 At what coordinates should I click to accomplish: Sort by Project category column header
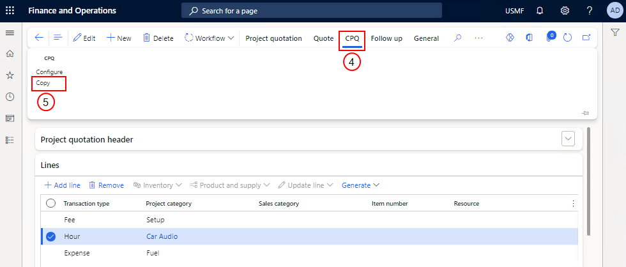[x=169, y=204]
